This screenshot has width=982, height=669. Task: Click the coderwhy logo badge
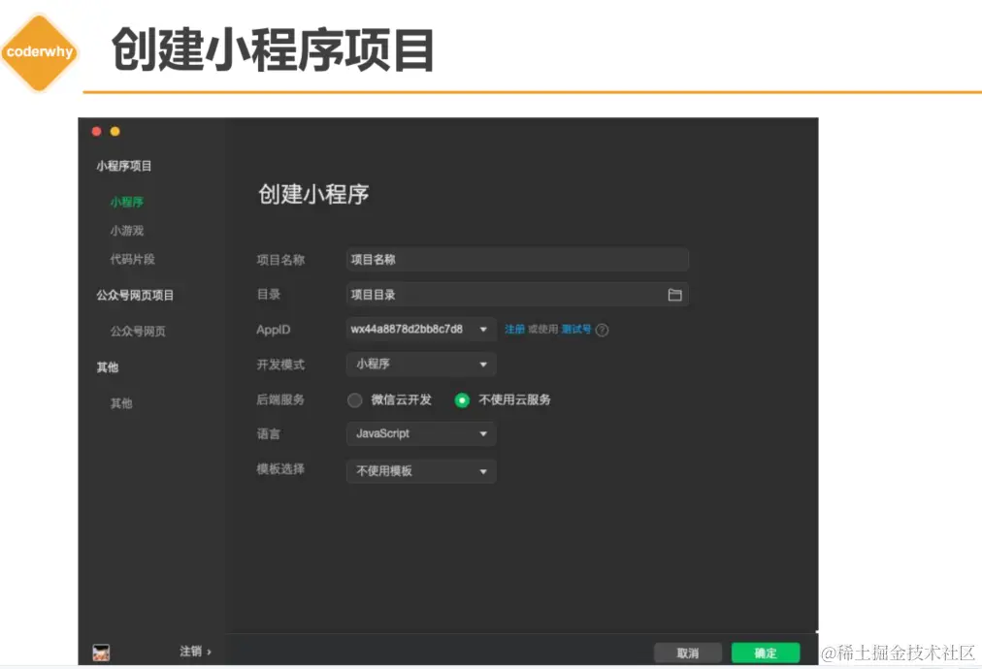click(40, 52)
